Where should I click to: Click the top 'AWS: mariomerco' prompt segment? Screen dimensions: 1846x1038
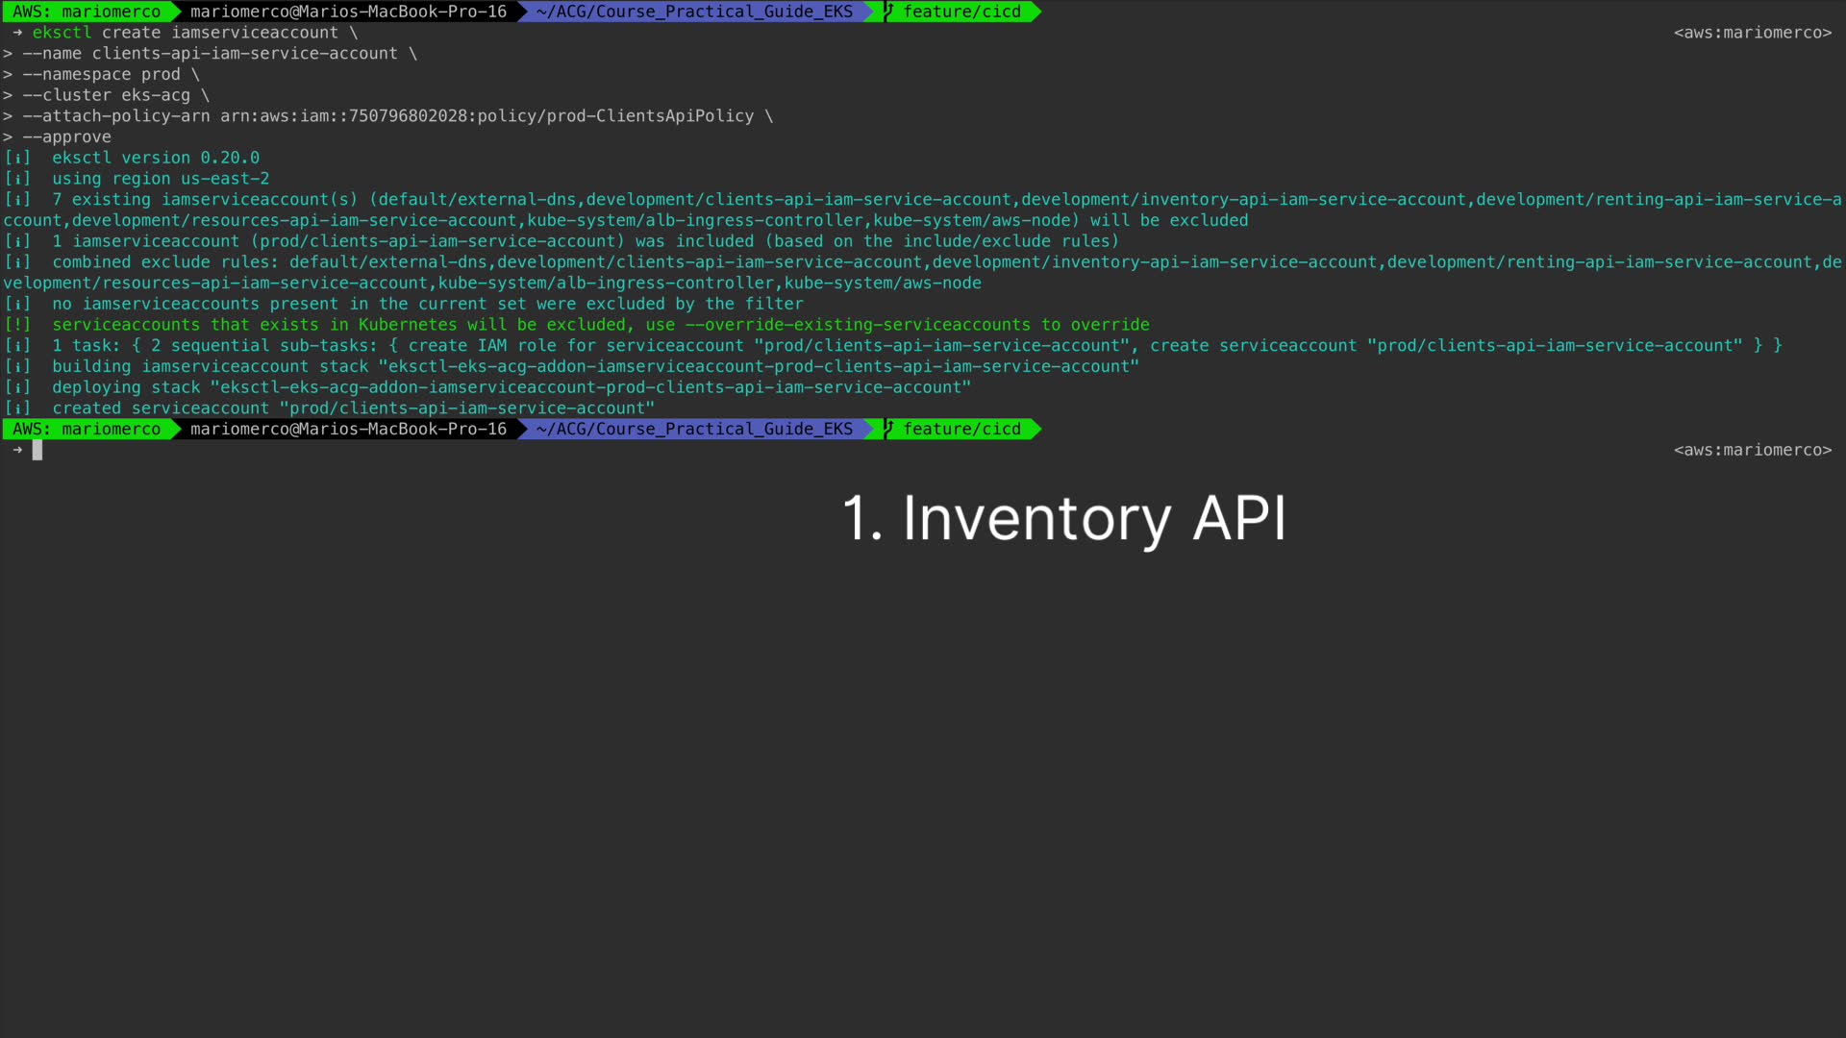[x=87, y=12]
